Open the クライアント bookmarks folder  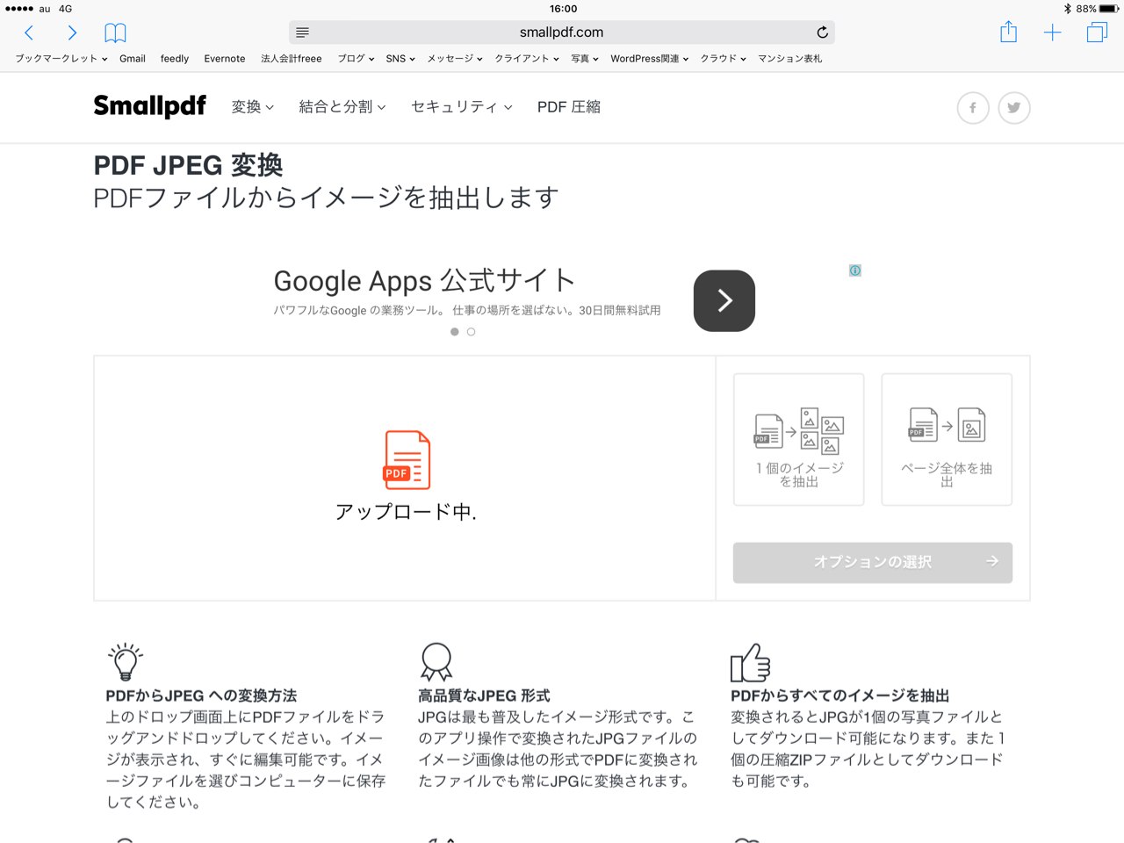[x=527, y=59]
